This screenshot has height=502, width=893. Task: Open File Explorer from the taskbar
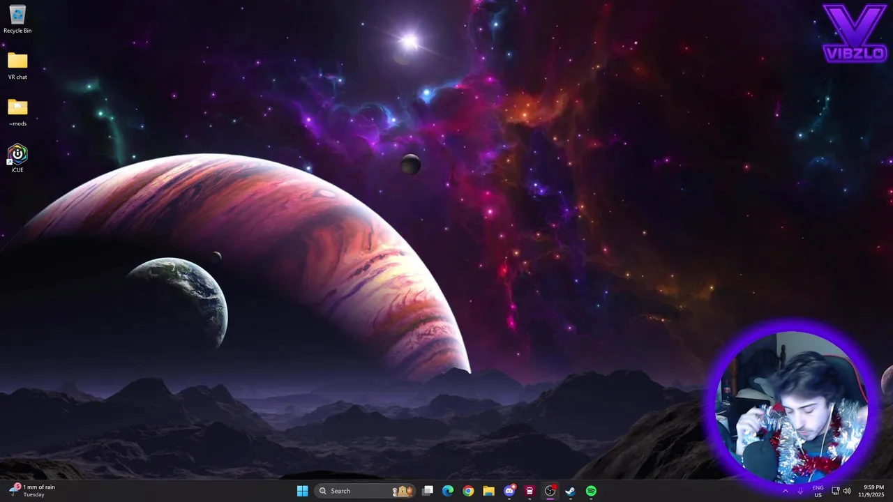[488, 491]
